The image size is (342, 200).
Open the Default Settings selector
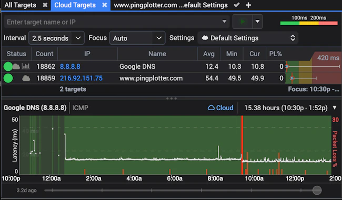coord(248,38)
